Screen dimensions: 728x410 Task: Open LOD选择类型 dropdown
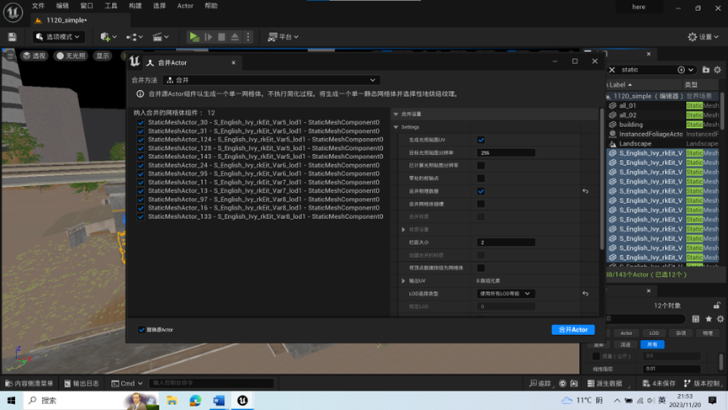506,294
